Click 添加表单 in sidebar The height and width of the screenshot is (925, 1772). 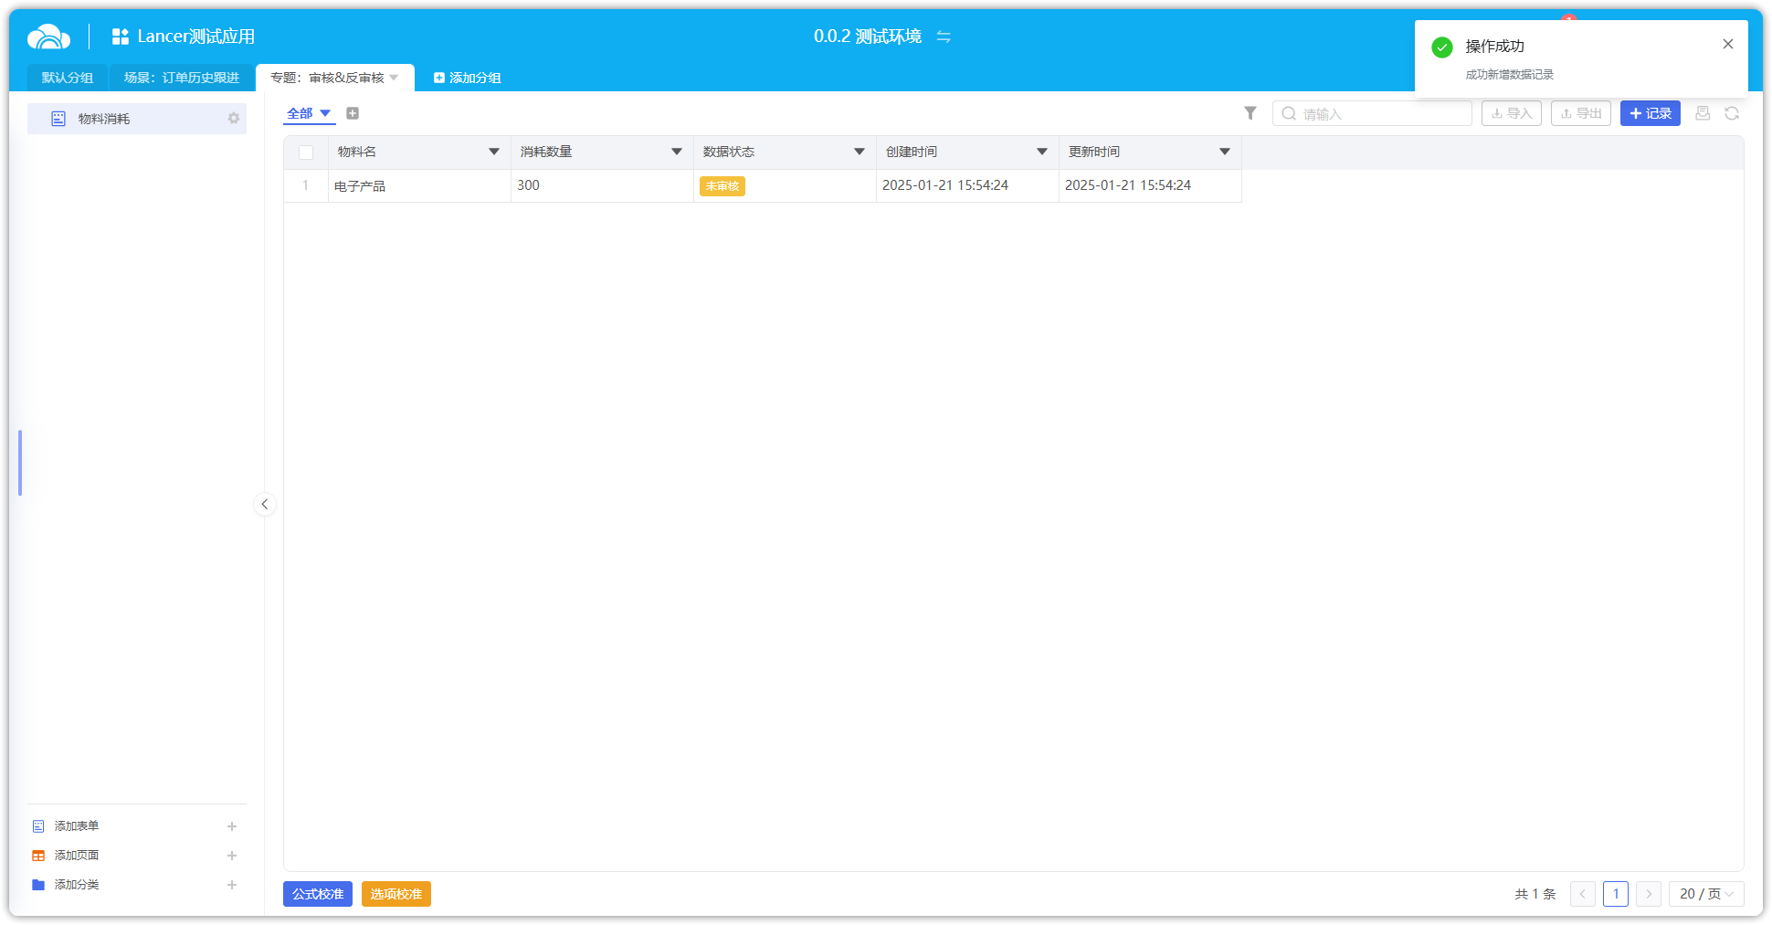coord(77,826)
